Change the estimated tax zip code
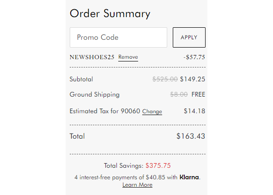Viewport: 273px width, 195px height. (152, 111)
